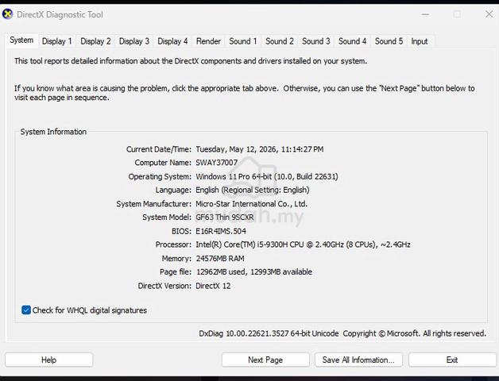Click Save All Information button

358,360
